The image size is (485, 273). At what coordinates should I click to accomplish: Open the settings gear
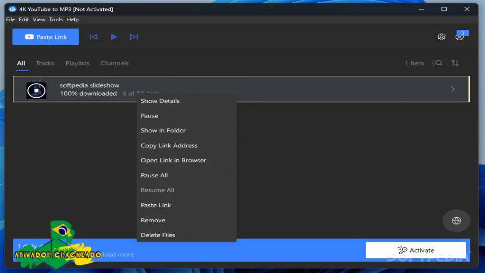pyautogui.click(x=441, y=37)
